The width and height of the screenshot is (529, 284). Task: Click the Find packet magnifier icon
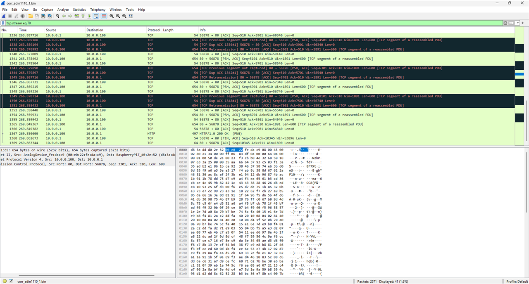coord(57,16)
